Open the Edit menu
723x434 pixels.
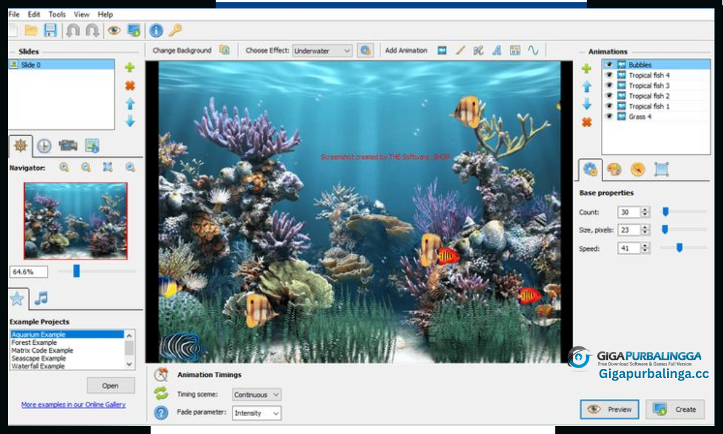coord(34,14)
